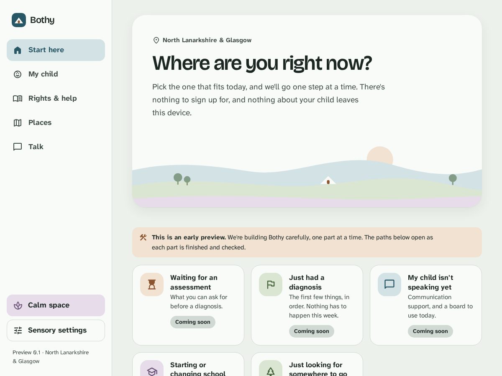Image resolution: width=502 pixels, height=376 pixels.
Task: Navigate to Places
Action: point(56,123)
